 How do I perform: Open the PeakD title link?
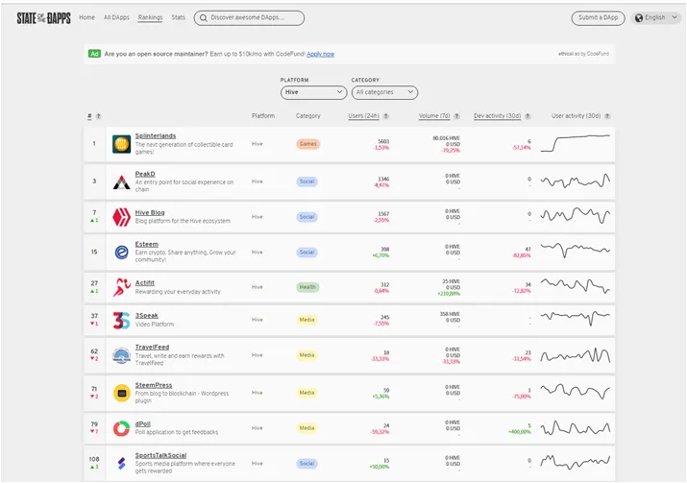(x=145, y=174)
